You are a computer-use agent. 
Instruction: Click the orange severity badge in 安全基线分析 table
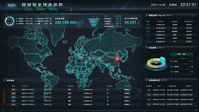[149, 100]
